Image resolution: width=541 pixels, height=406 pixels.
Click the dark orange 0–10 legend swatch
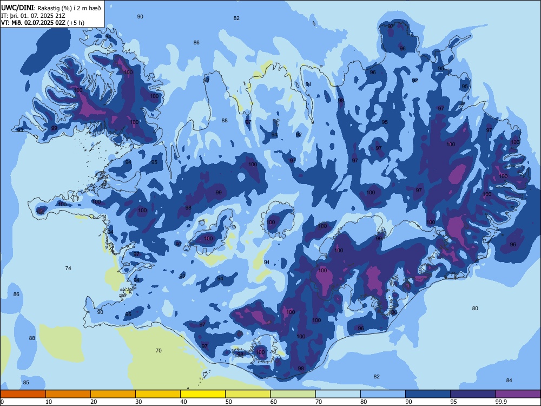point(23,394)
